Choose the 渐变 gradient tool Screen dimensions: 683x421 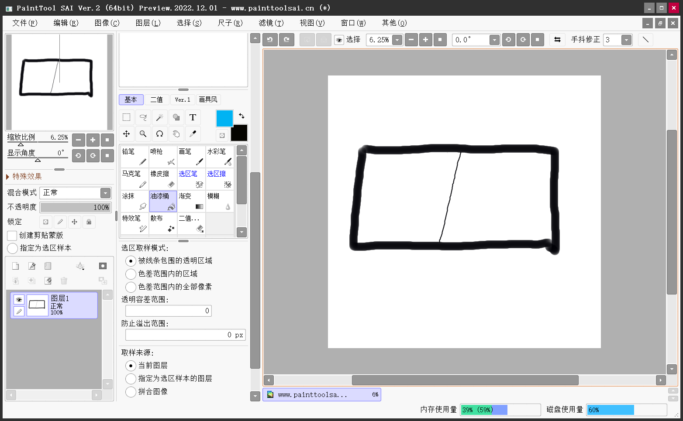pos(191,202)
